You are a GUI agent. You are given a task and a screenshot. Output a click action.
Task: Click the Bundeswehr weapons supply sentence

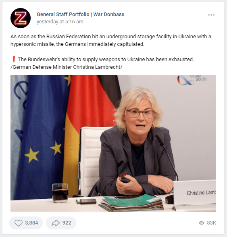click(x=106, y=60)
